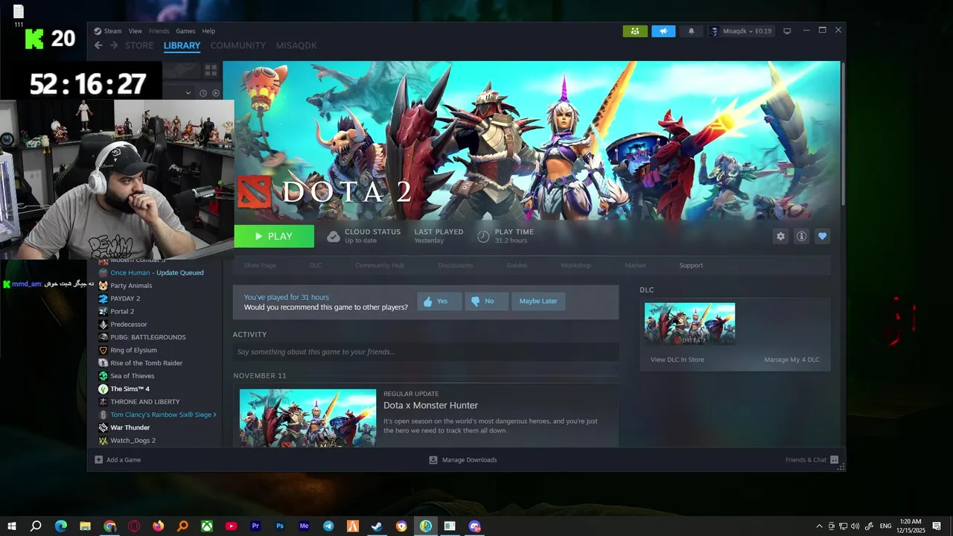Open Firefox from taskbar
953x536 pixels.
(x=158, y=526)
